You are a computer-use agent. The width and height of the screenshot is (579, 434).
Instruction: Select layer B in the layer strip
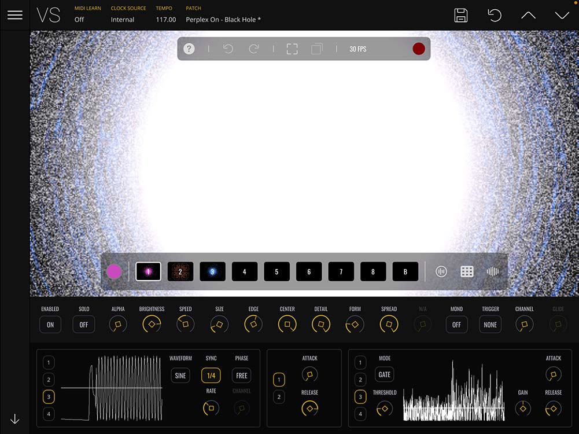tap(405, 271)
